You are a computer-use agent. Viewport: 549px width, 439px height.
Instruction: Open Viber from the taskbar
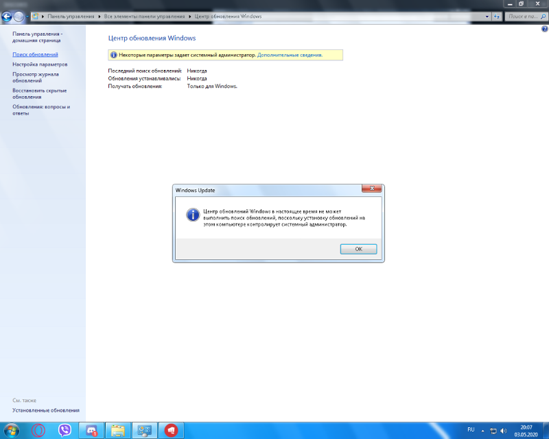pos(65,430)
